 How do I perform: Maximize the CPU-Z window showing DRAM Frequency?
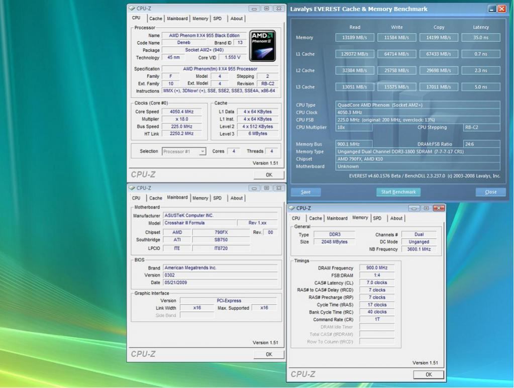426,208
